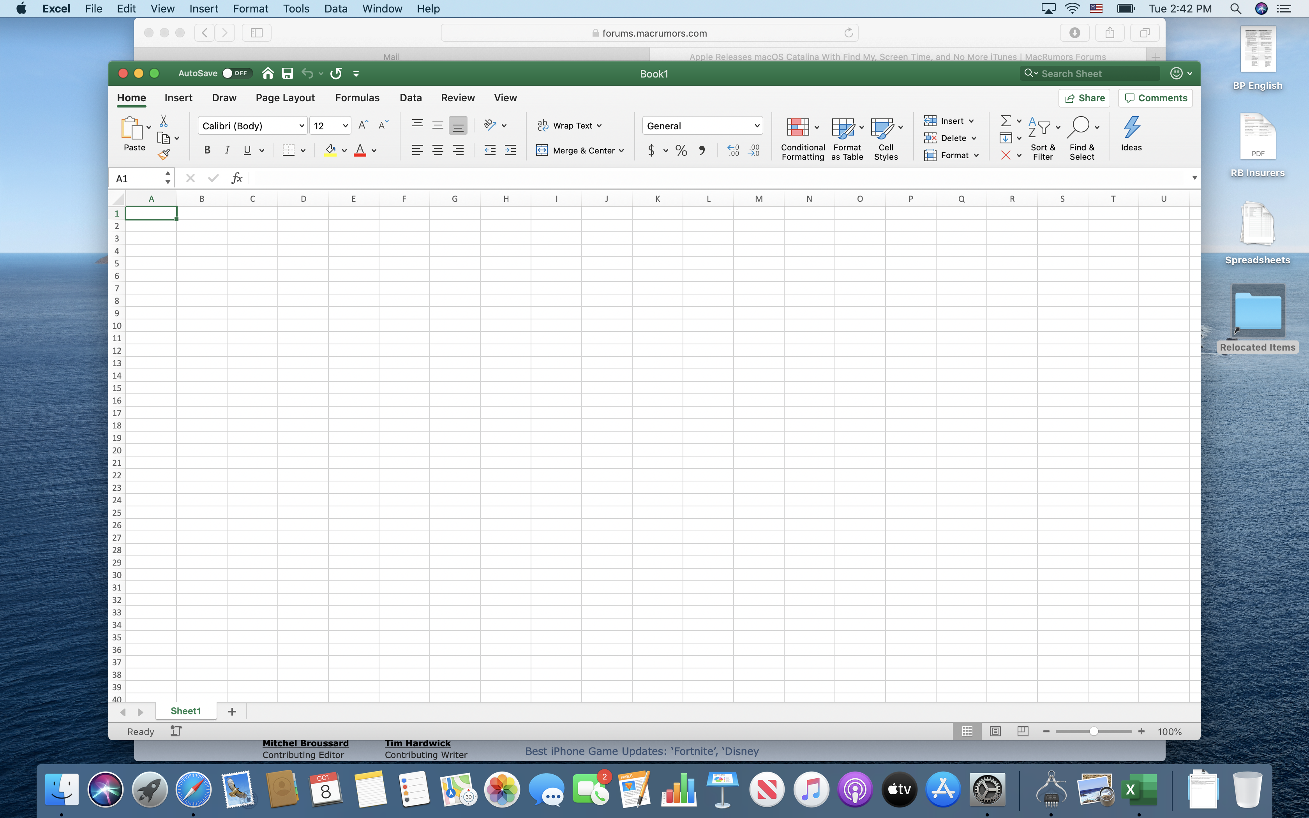Toggle align text right
The height and width of the screenshot is (818, 1309).
(458, 150)
